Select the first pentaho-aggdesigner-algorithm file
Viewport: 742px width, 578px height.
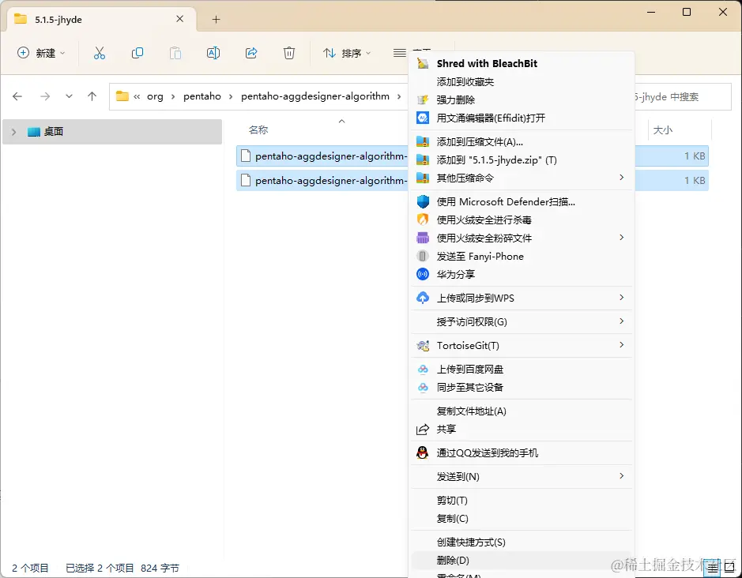322,156
